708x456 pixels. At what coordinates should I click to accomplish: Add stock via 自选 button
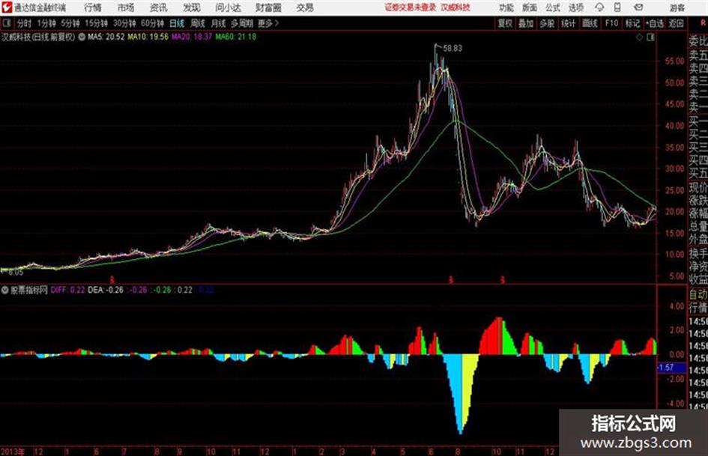coord(655,23)
